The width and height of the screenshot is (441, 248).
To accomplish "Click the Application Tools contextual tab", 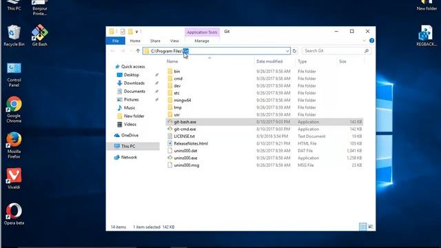I will click(202, 32).
